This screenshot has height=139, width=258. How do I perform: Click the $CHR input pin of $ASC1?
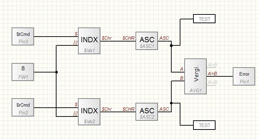click(128, 38)
